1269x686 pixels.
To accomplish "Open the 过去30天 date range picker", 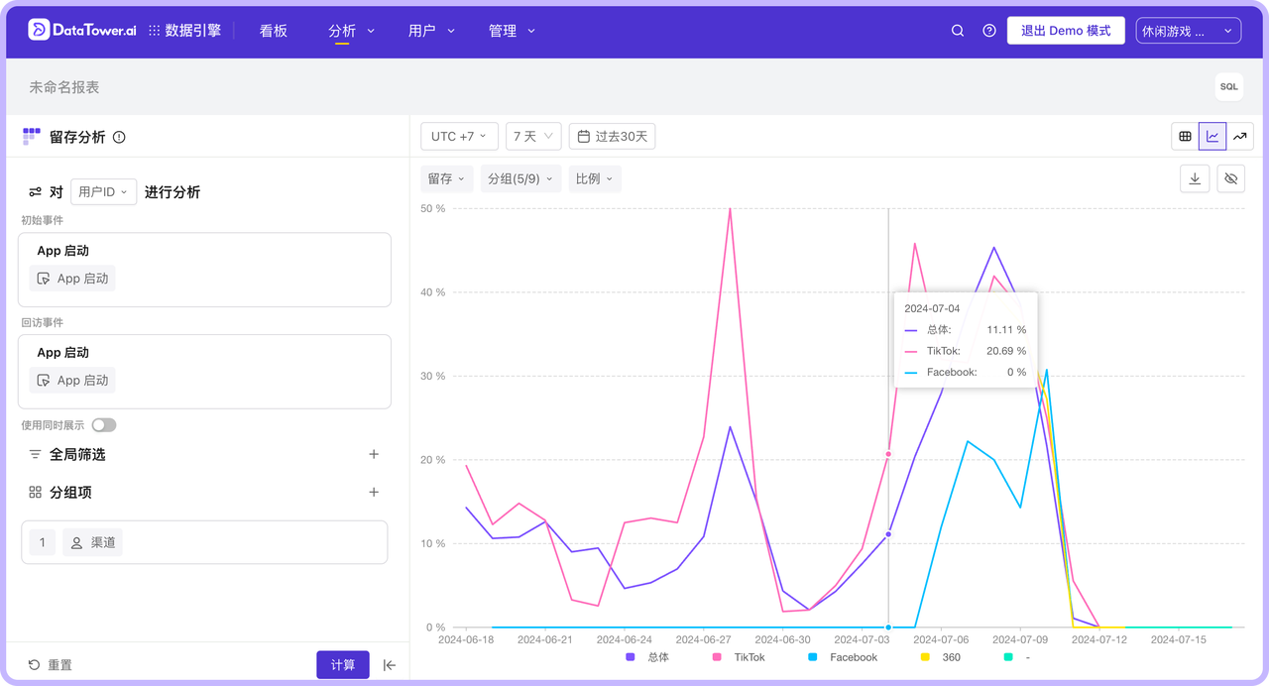I will (x=612, y=136).
